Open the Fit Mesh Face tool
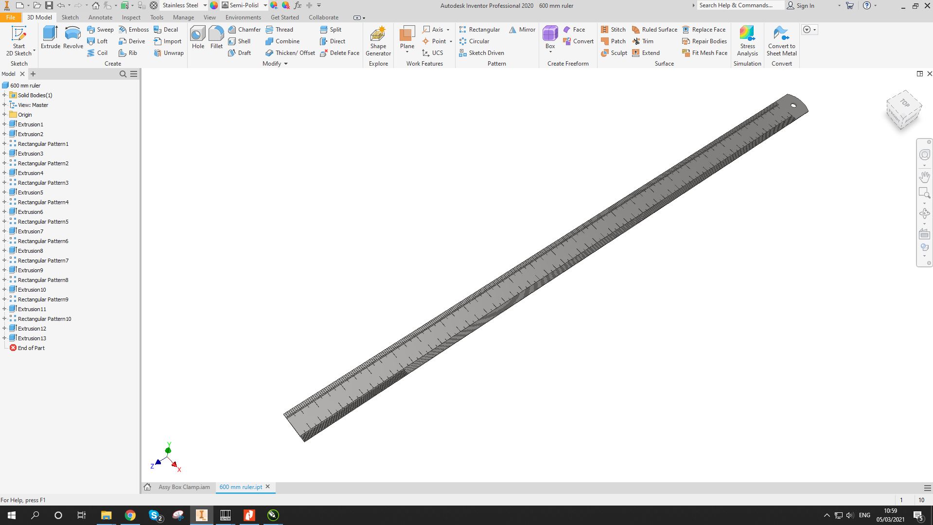933x525 pixels. click(704, 53)
